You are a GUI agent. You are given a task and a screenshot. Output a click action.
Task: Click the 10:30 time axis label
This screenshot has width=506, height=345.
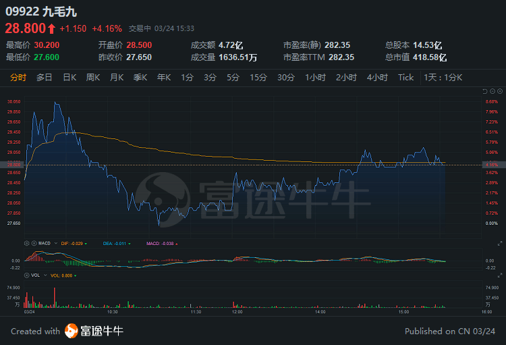(113, 312)
